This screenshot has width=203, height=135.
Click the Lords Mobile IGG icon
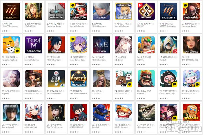(146, 45)
